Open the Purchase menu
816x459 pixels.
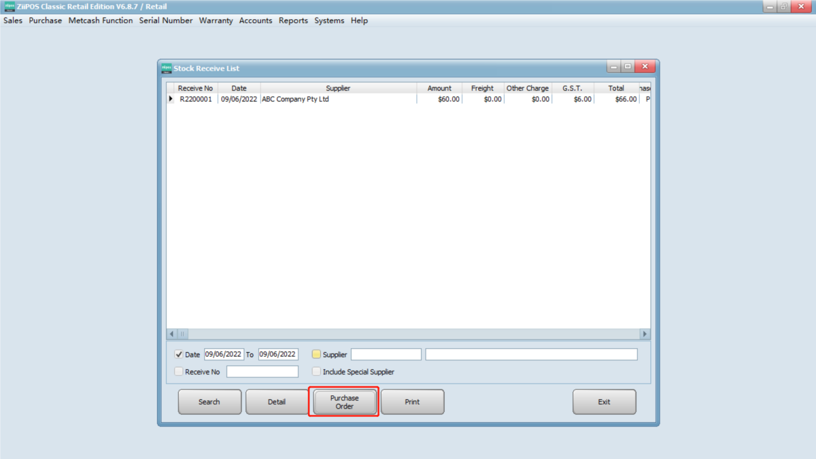coord(45,20)
